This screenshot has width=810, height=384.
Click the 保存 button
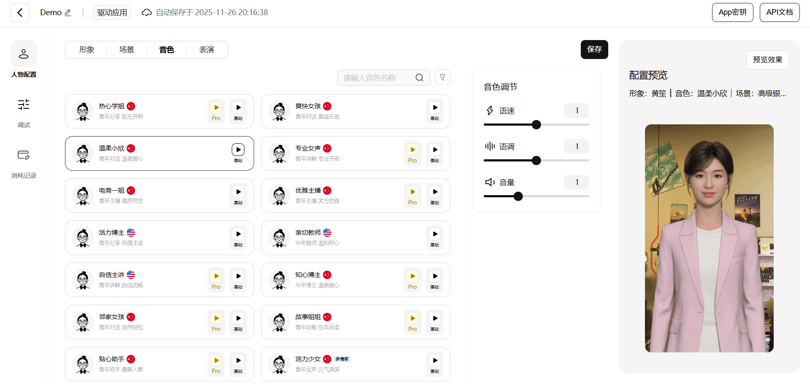coord(594,49)
